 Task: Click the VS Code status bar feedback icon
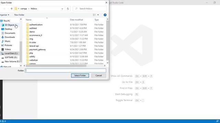pos(217,121)
